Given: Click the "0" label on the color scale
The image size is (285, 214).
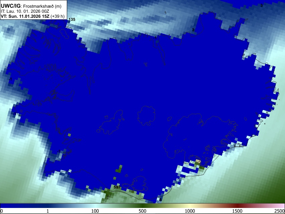Looking at the screenshot, I should coord(2,211).
